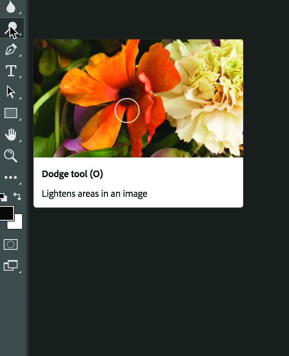Click the circular brush cursor in preview
Viewport: 289px width, 356px height.
pyautogui.click(x=127, y=110)
